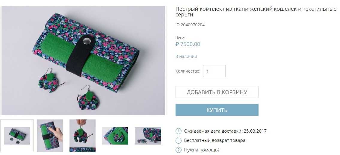
Task: Click the large main product photo
Action: [83, 61]
